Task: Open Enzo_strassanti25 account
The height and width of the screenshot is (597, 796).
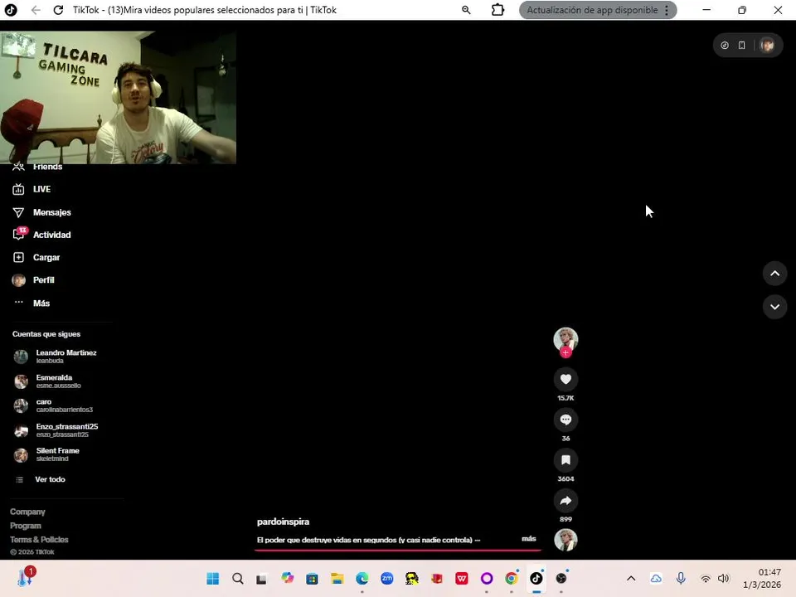Action: click(56, 430)
